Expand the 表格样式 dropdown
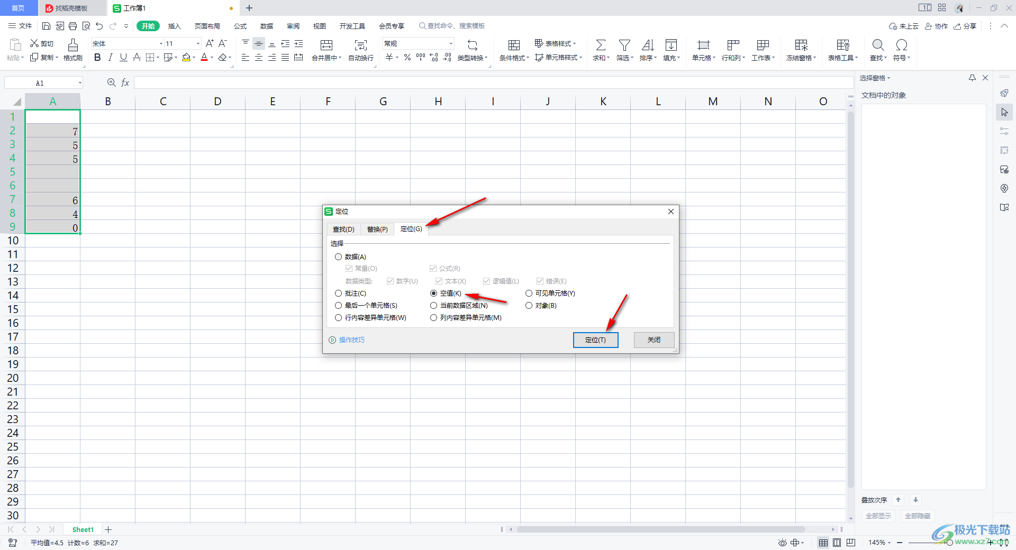Image resolution: width=1016 pixels, height=550 pixels. (574, 44)
